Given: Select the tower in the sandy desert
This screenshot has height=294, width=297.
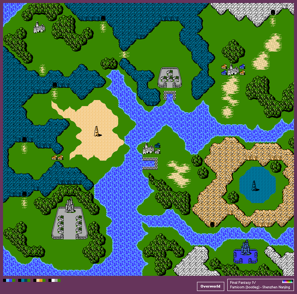Looking at the screenshot, I should pyautogui.click(x=97, y=131).
